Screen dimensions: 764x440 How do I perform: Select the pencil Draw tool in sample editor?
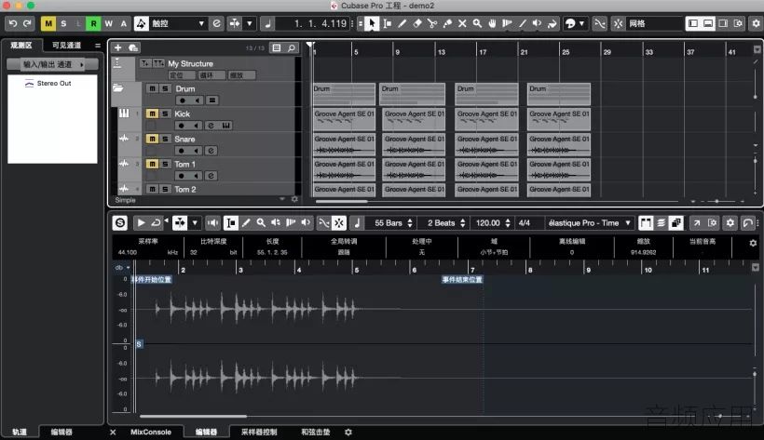[246, 223]
